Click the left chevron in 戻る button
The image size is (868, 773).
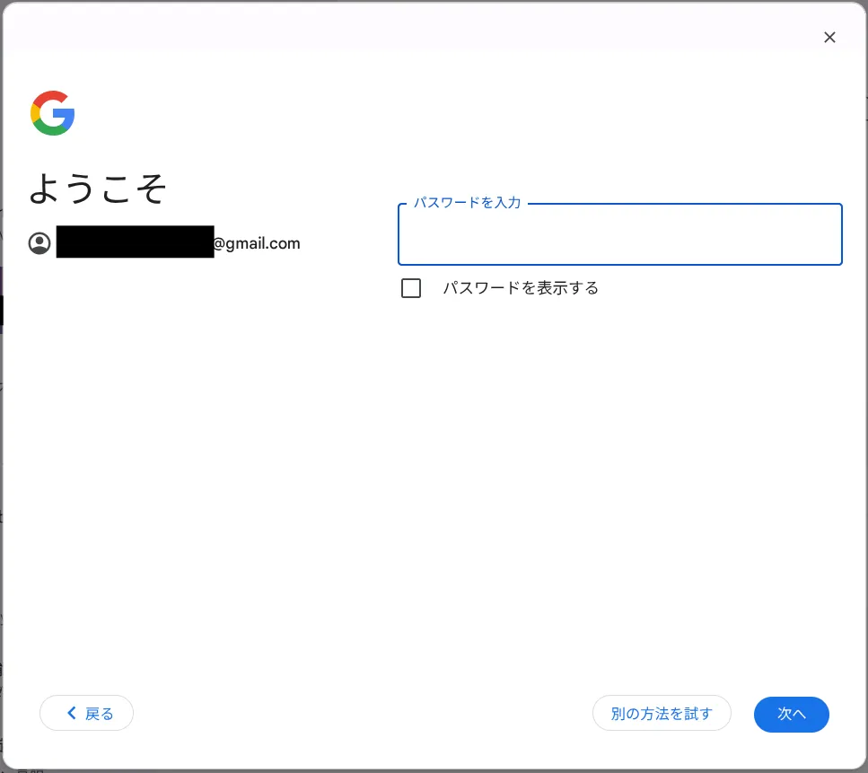point(72,713)
